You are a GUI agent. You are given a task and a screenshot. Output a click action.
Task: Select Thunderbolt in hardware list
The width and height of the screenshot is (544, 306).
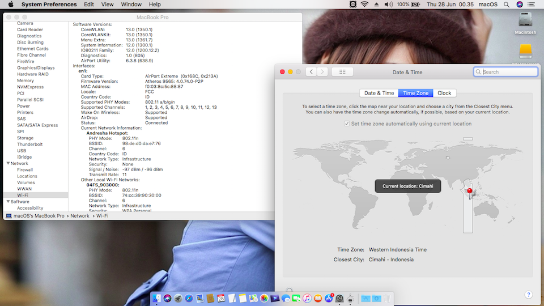30,144
